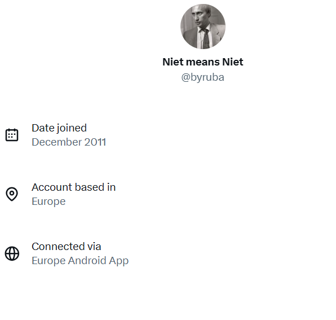Click the Date joined label

59,128
